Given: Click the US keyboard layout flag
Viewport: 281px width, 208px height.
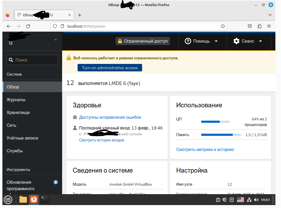Looking at the screenshot, I should pos(240,200).
